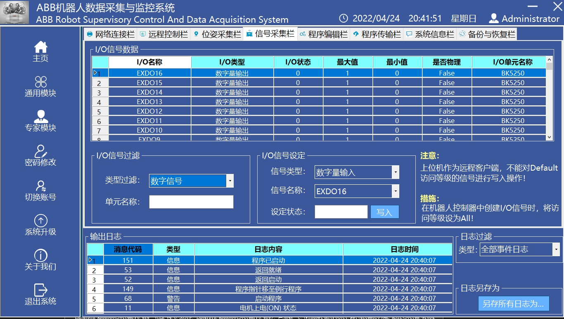Open the 主页 home icon
This screenshot has height=319, width=564.
[x=40, y=47]
